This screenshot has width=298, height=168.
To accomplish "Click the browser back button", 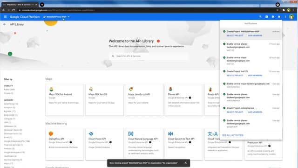I will point(4,10).
